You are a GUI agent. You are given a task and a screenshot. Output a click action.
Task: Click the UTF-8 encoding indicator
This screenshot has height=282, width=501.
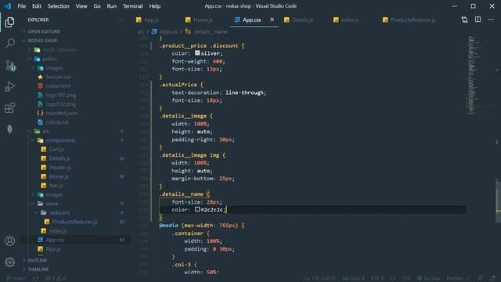click(x=377, y=279)
